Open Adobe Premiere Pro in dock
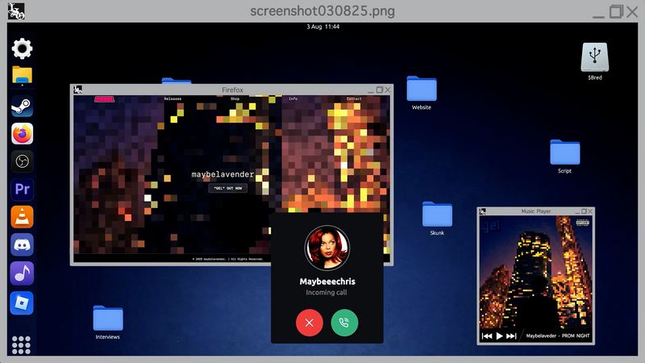This screenshot has height=363, width=645. click(x=22, y=190)
